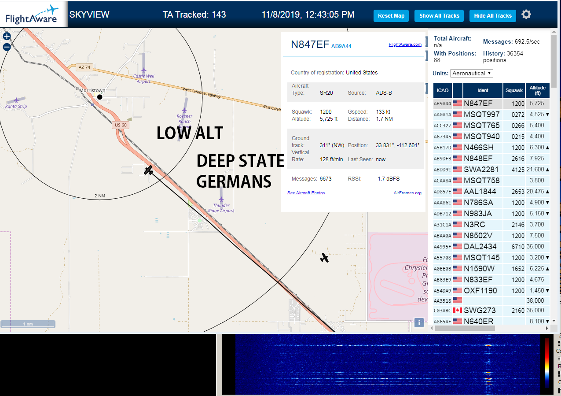
Task: Select the MSQT758 aircraft row
Action: (x=491, y=181)
